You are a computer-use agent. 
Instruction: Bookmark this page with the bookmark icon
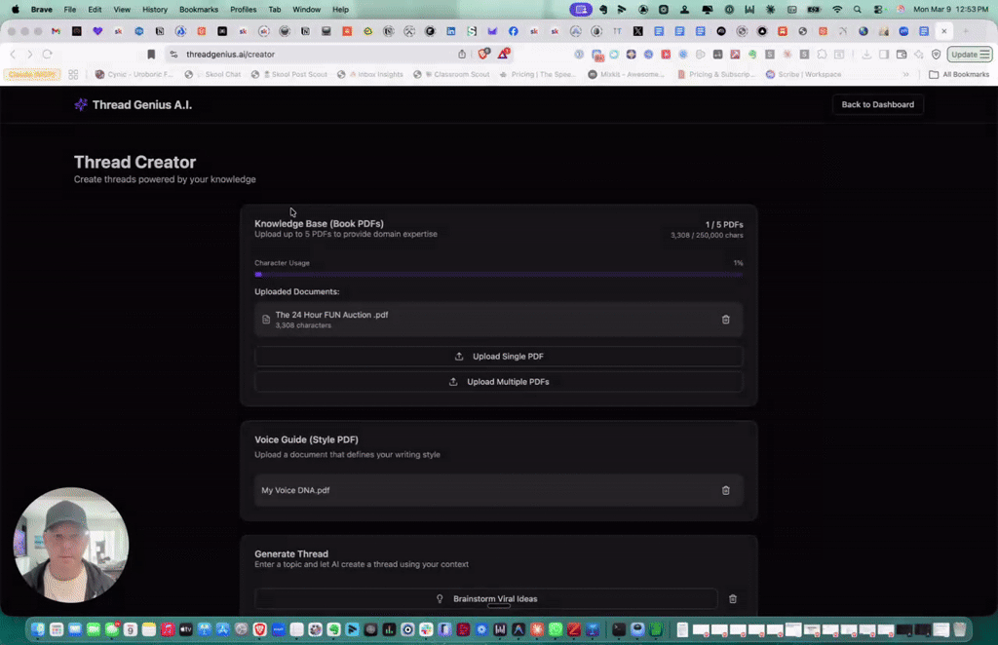point(151,54)
